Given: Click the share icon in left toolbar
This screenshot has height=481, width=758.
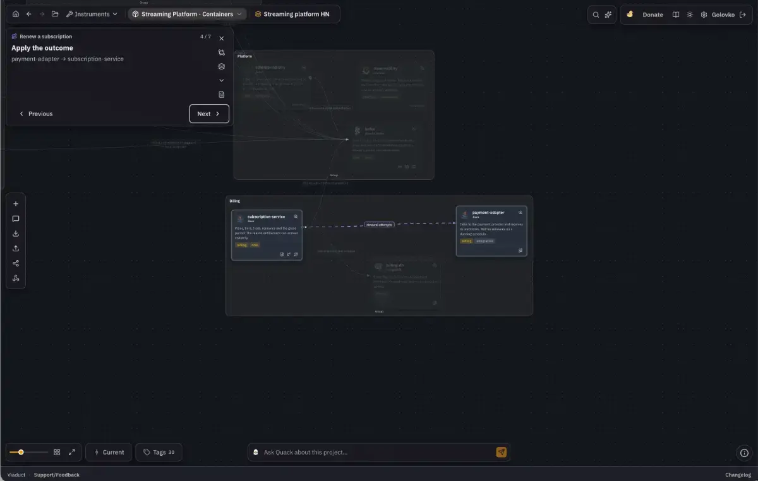Looking at the screenshot, I should tap(16, 263).
